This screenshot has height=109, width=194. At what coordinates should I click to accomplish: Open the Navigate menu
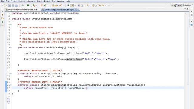tap(31, 1)
